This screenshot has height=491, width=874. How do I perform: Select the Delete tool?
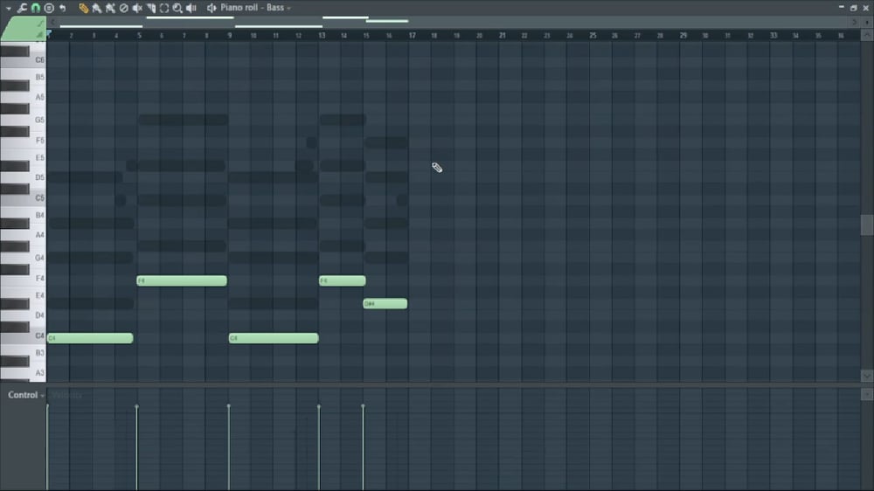coord(124,8)
